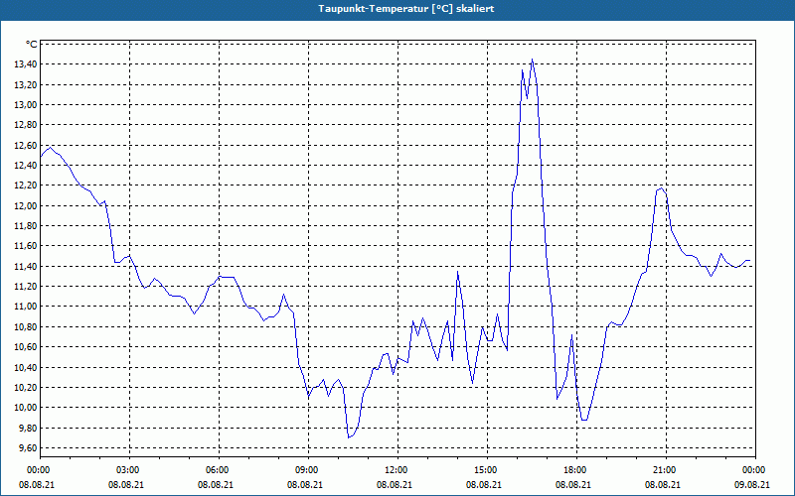Pick the 12,60 y-axis label
This screenshot has width=795, height=496.
coord(25,145)
